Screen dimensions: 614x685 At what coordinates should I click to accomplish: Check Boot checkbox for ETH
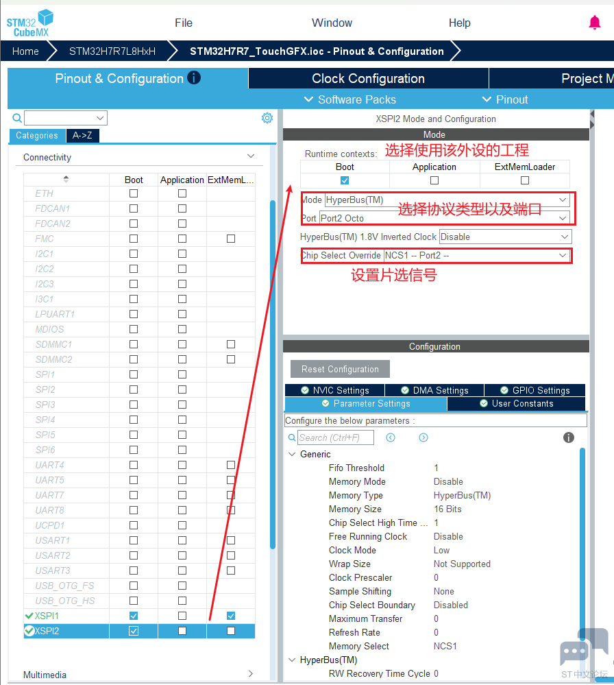[134, 193]
